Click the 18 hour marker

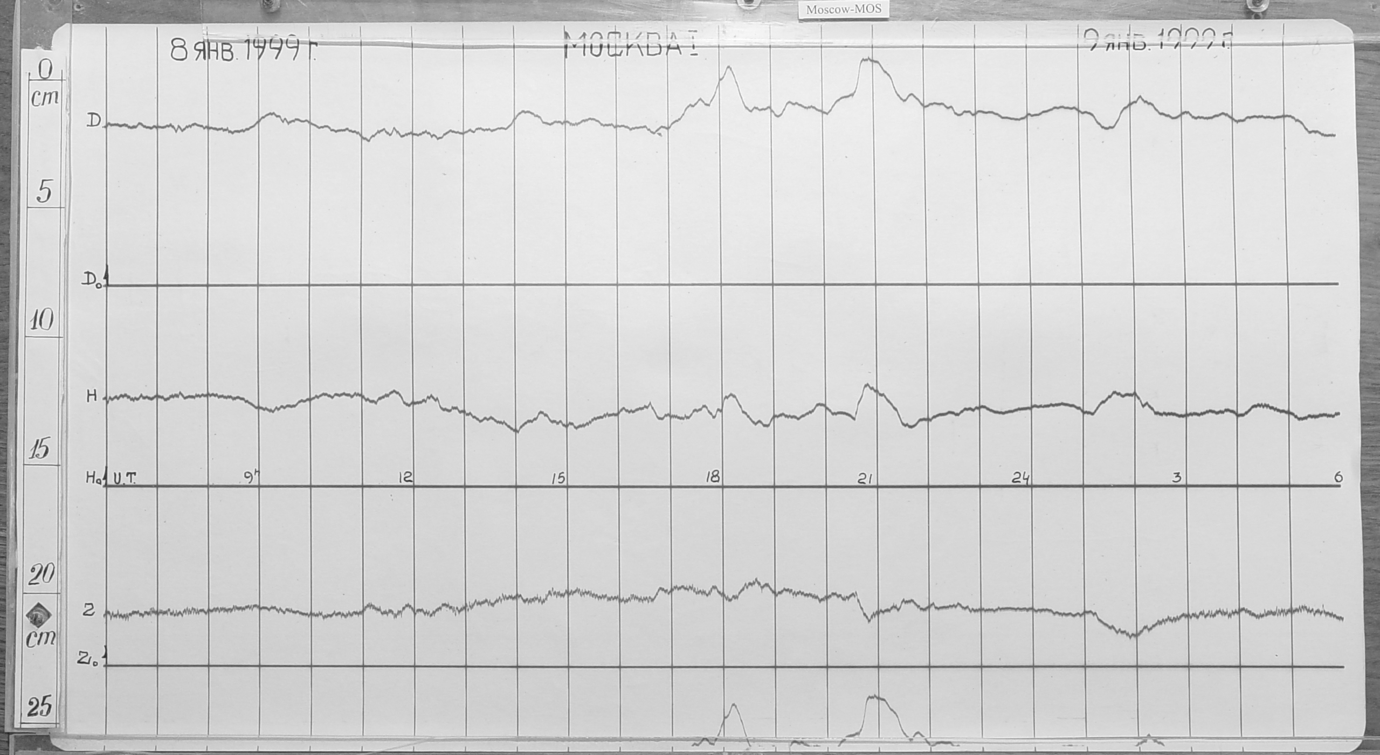tap(712, 477)
